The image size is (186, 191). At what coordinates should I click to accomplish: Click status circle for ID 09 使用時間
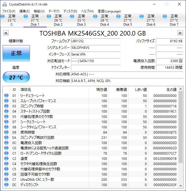6,132
